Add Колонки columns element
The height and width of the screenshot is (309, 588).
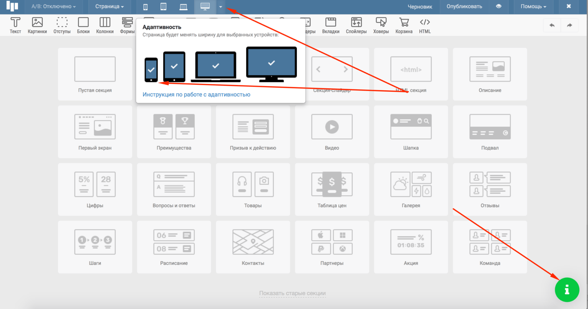click(105, 25)
